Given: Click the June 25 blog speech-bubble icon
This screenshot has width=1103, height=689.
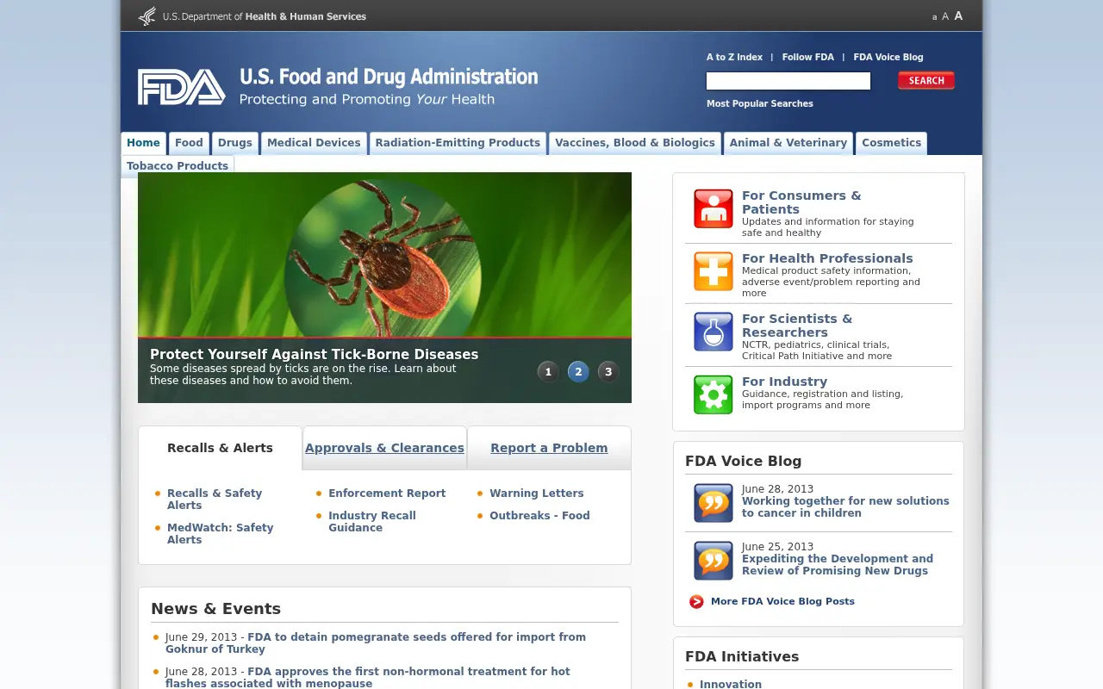Looking at the screenshot, I should (x=714, y=561).
